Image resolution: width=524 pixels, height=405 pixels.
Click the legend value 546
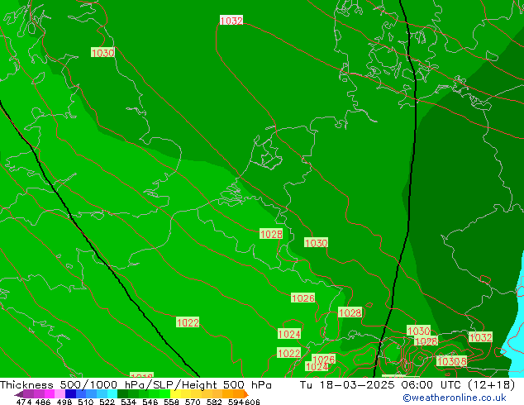(x=150, y=402)
